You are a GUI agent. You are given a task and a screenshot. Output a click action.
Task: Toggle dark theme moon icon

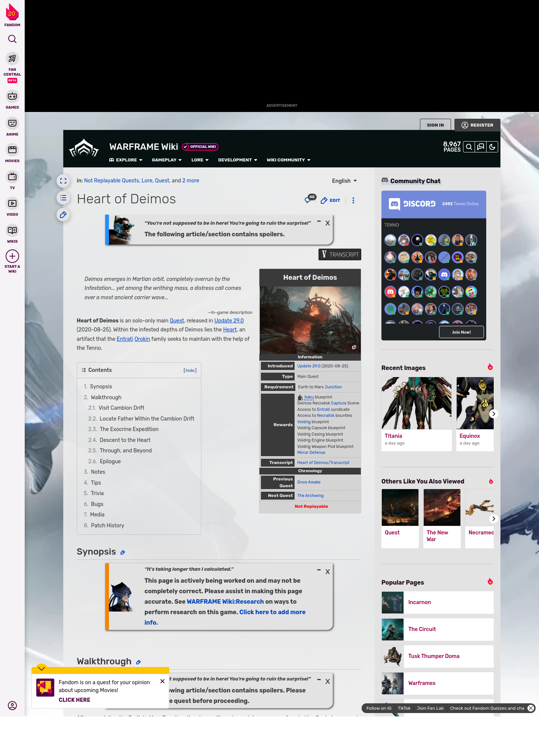tap(492, 147)
